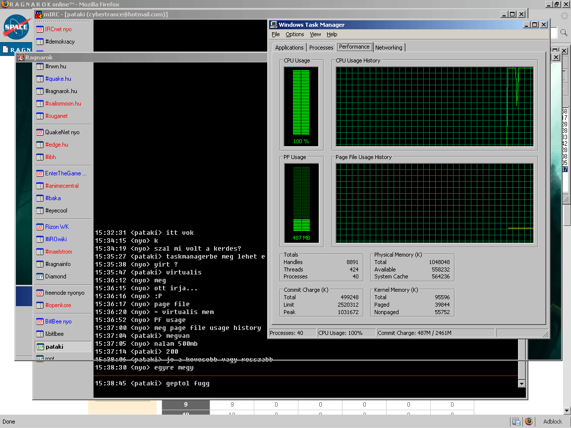Screen dimensions: 571x428
Task: Click the Handles count 8891
Action: tap(352, 262)
